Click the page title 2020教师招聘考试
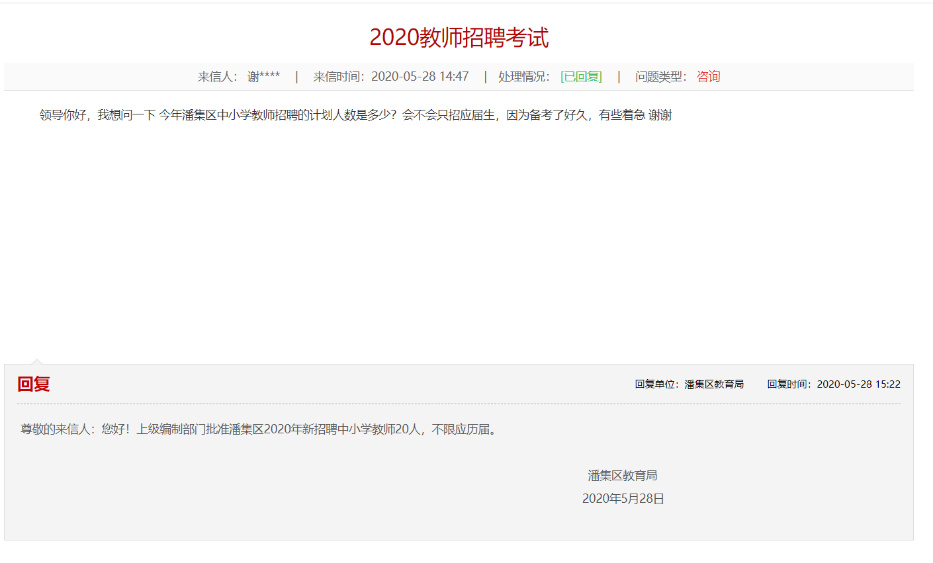Image resolution: width=933 pixels, height=563 pixels. (x=459, y=38)
